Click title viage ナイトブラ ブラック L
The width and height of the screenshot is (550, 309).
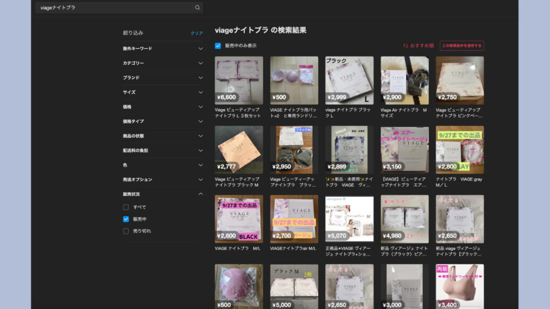click(348, 113)
